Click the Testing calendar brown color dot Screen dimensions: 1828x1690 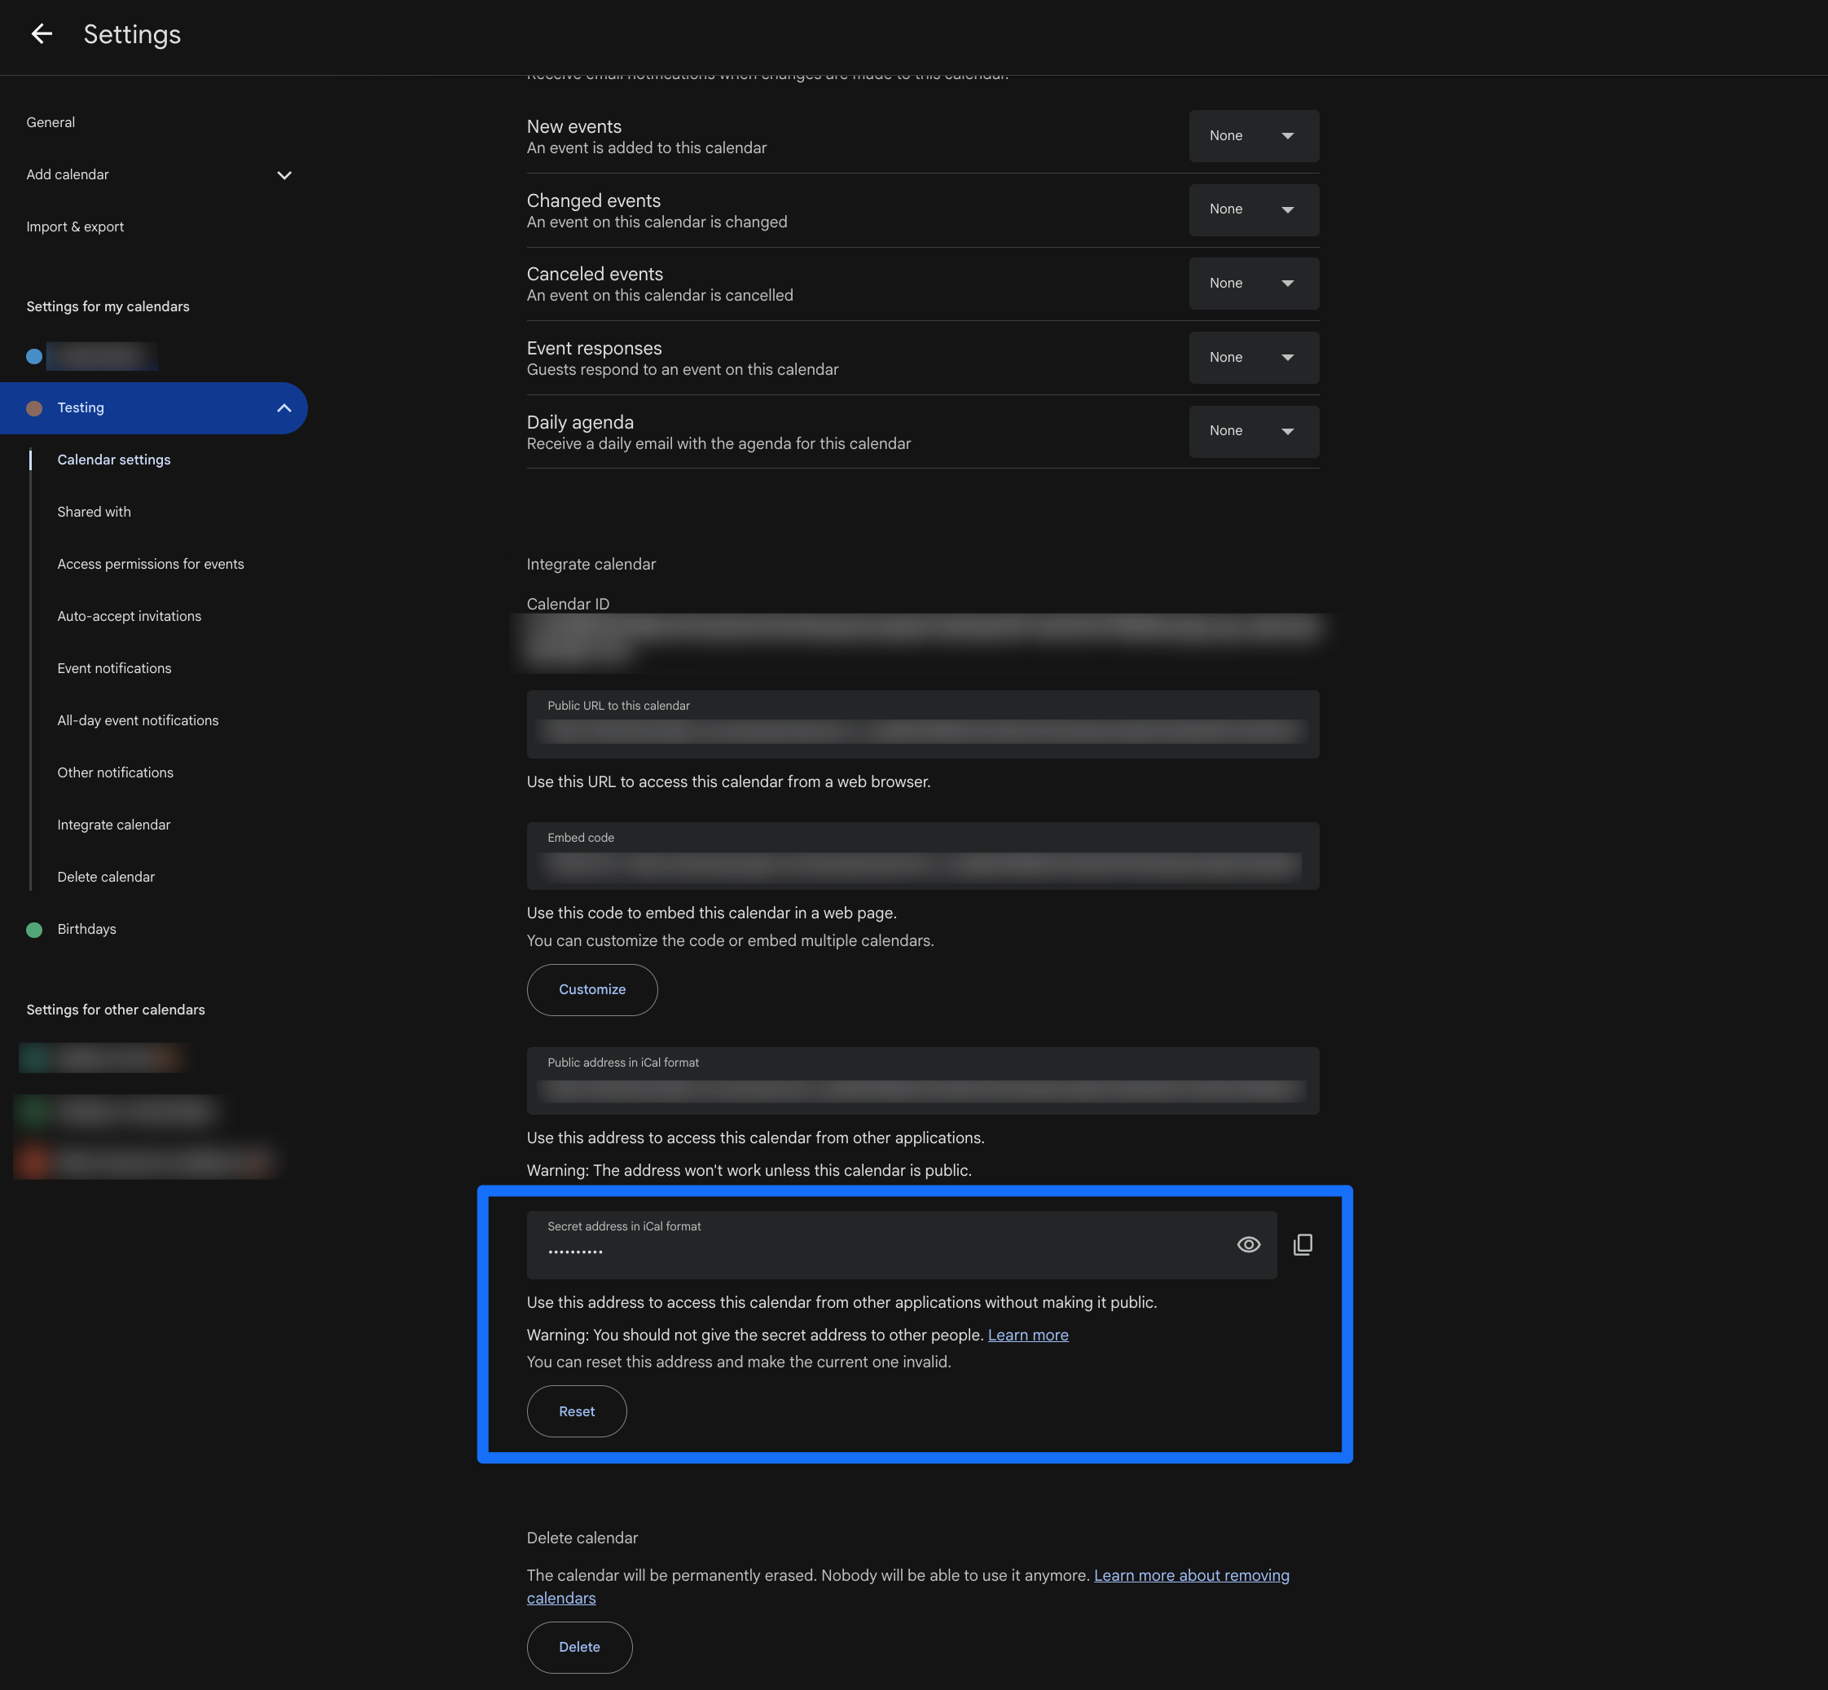coord(35,408)
